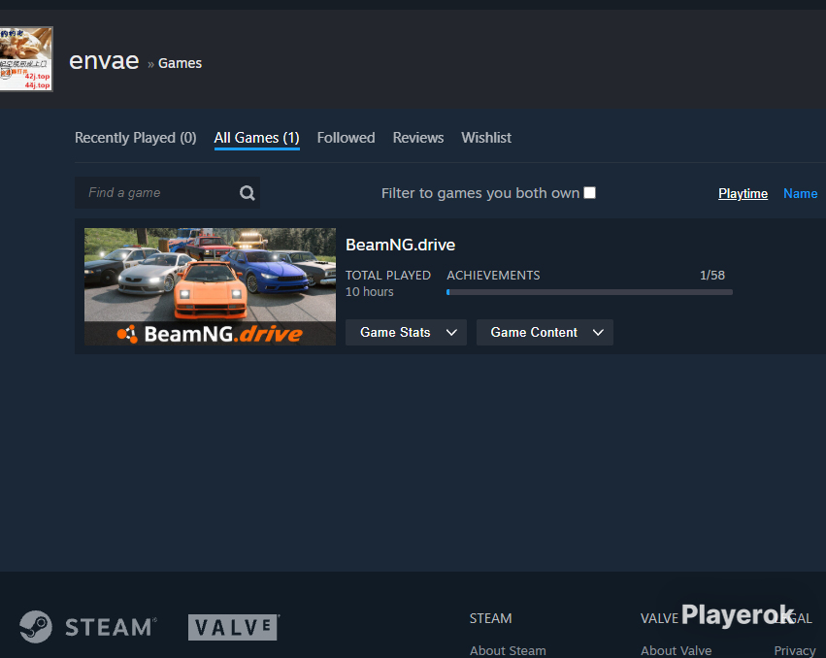
Task: Open the envae profile avatar
Action: coord(26,59)
